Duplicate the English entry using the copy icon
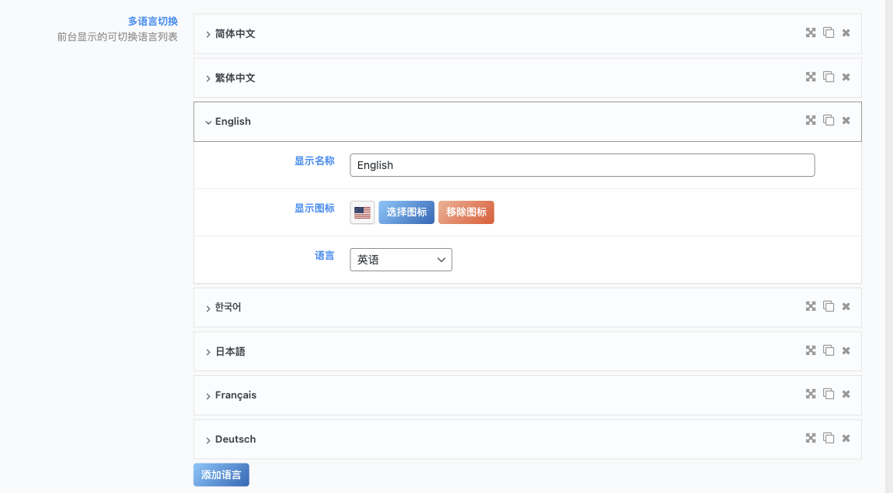This screenshot has height=493, width=893. click(x=828, y=120)
